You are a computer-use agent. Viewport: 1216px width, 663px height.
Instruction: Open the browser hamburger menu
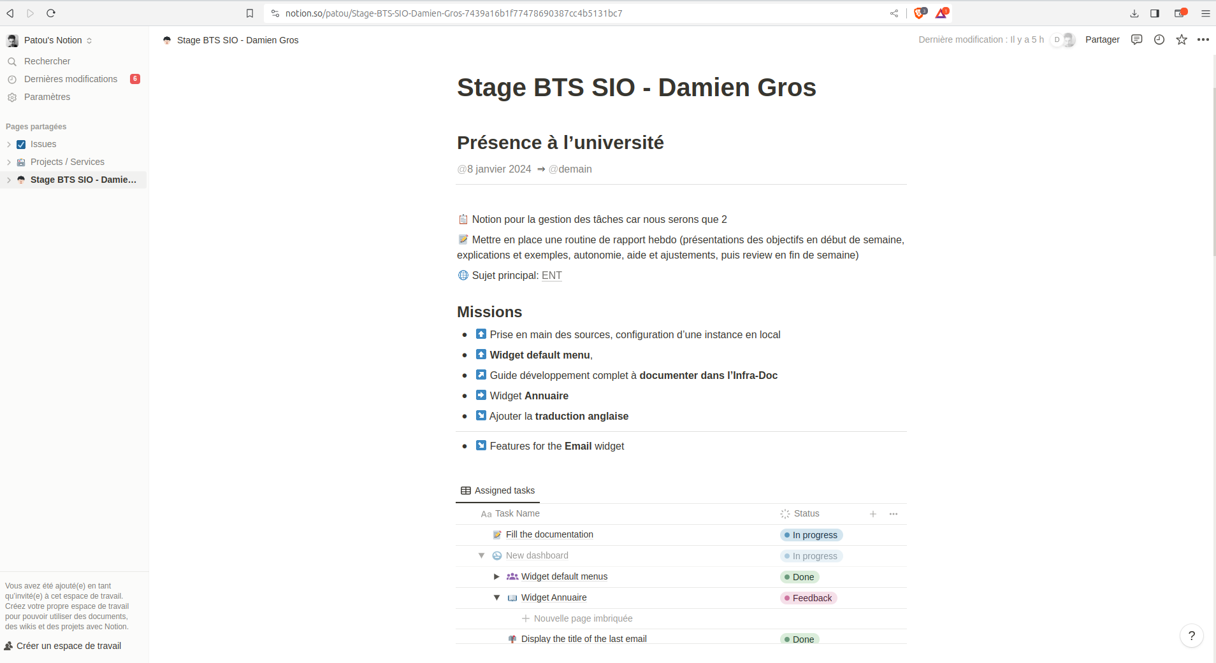[x=1205, y=13]
